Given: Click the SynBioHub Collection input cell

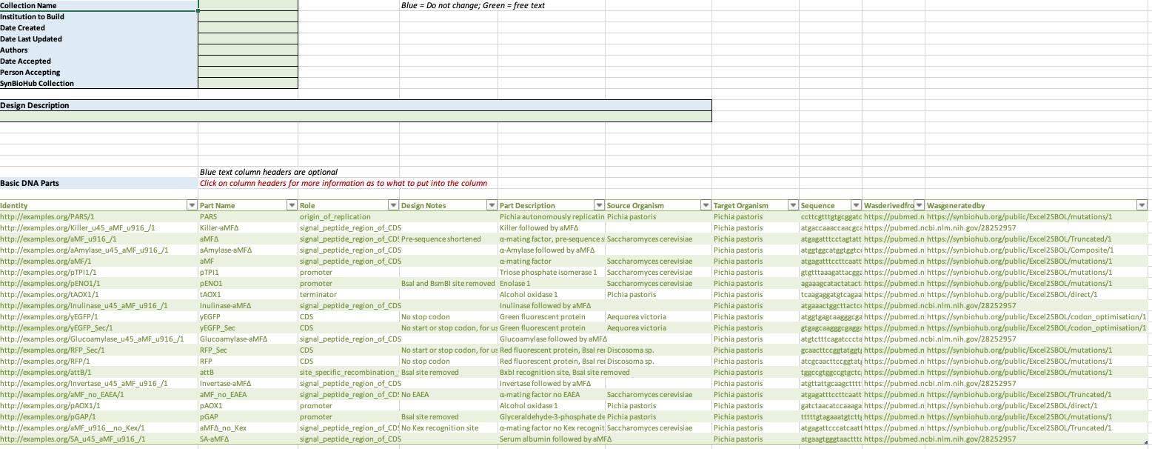Looking at the screenshot, I should pyautogui.click(x=248, y=83).
